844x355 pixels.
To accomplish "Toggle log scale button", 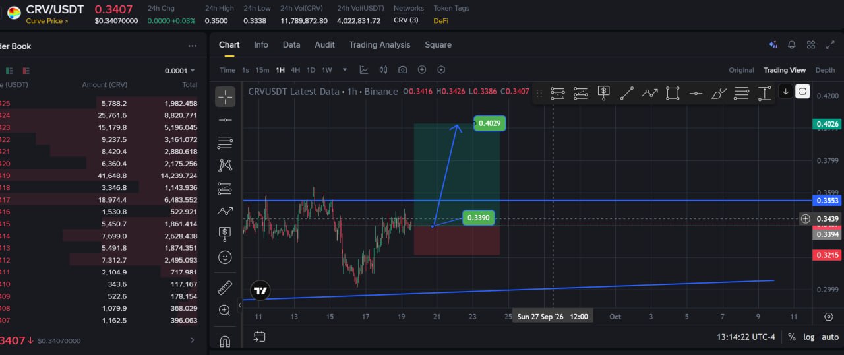I will click(808, 337).
